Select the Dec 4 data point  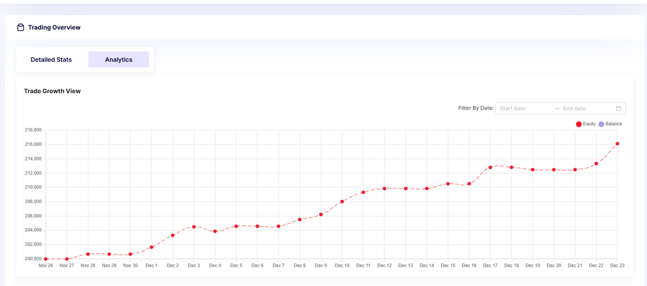tap(215, 231)
